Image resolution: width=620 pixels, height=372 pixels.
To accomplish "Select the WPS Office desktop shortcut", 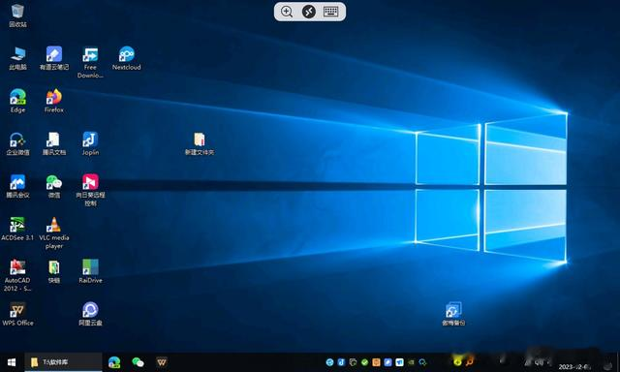I will [x=17, y=314].
